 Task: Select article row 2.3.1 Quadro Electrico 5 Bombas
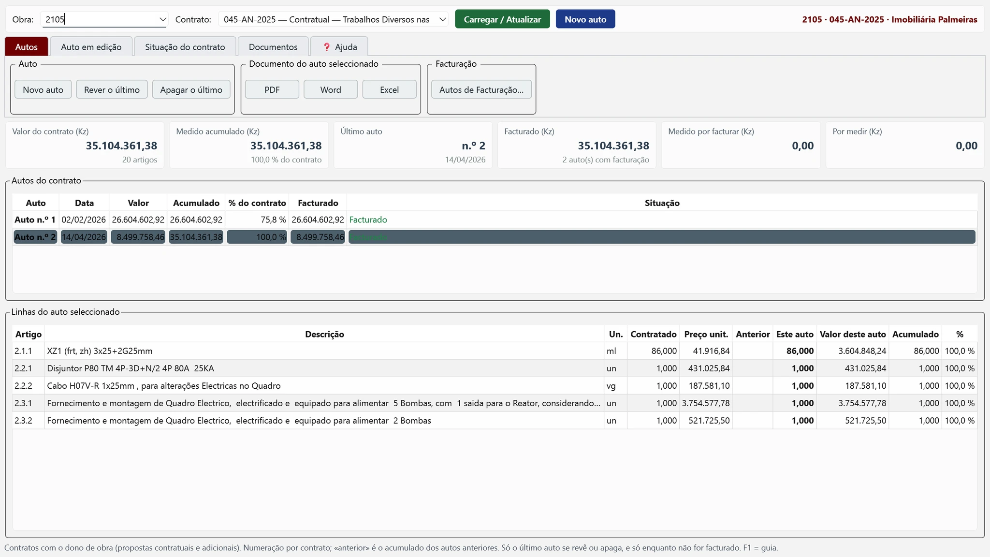tap(495, 403)
